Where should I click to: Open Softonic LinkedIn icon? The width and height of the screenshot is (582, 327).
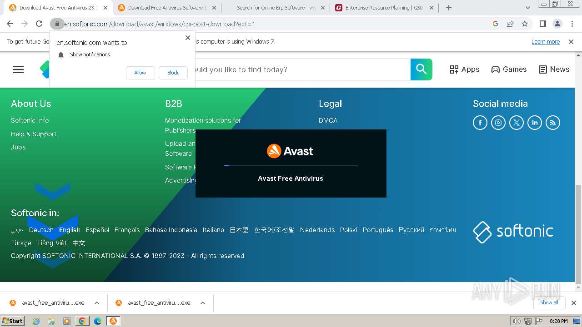535,123
